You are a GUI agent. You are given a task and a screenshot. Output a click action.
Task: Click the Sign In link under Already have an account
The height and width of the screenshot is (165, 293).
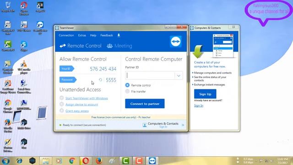point(198,105)
